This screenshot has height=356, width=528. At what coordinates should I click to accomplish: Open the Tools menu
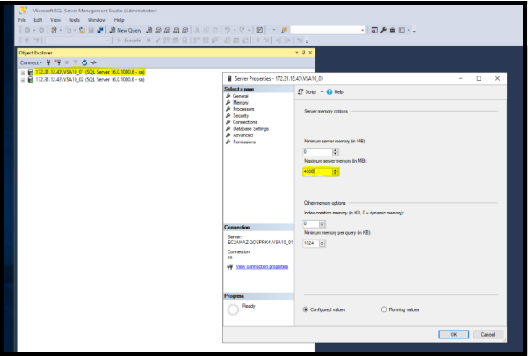[74, 20]
